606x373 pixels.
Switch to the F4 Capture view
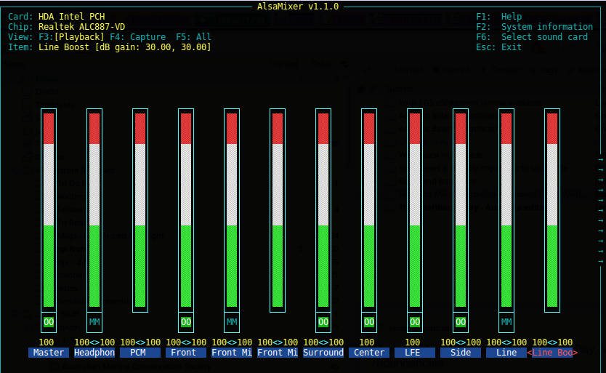[x=137, y=36]
